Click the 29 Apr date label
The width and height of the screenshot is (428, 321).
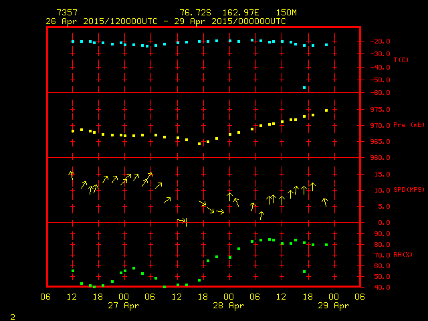(332, 306)
